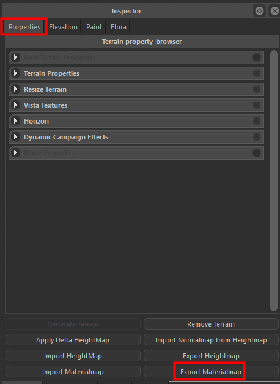280x384 pixels.
Task: Click the Export Heightmap button
Action: 211,356
